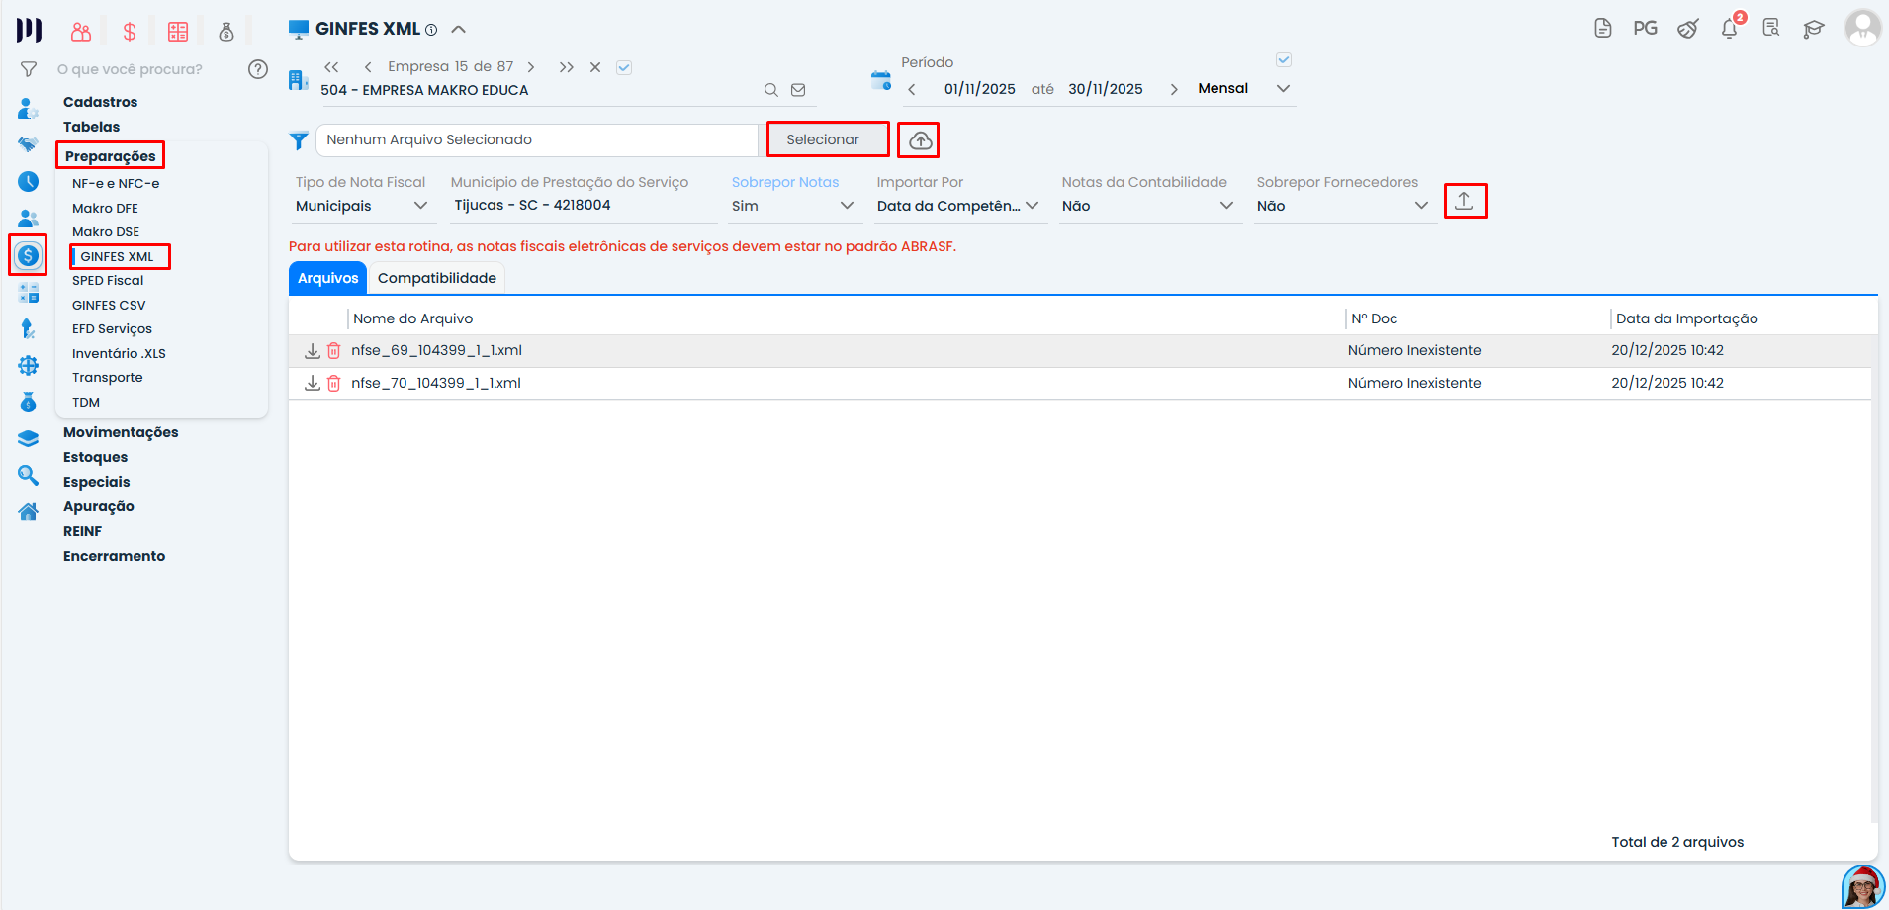Open the clock icon in sidebar
The image size is (1889, 910).
point(29,182)
